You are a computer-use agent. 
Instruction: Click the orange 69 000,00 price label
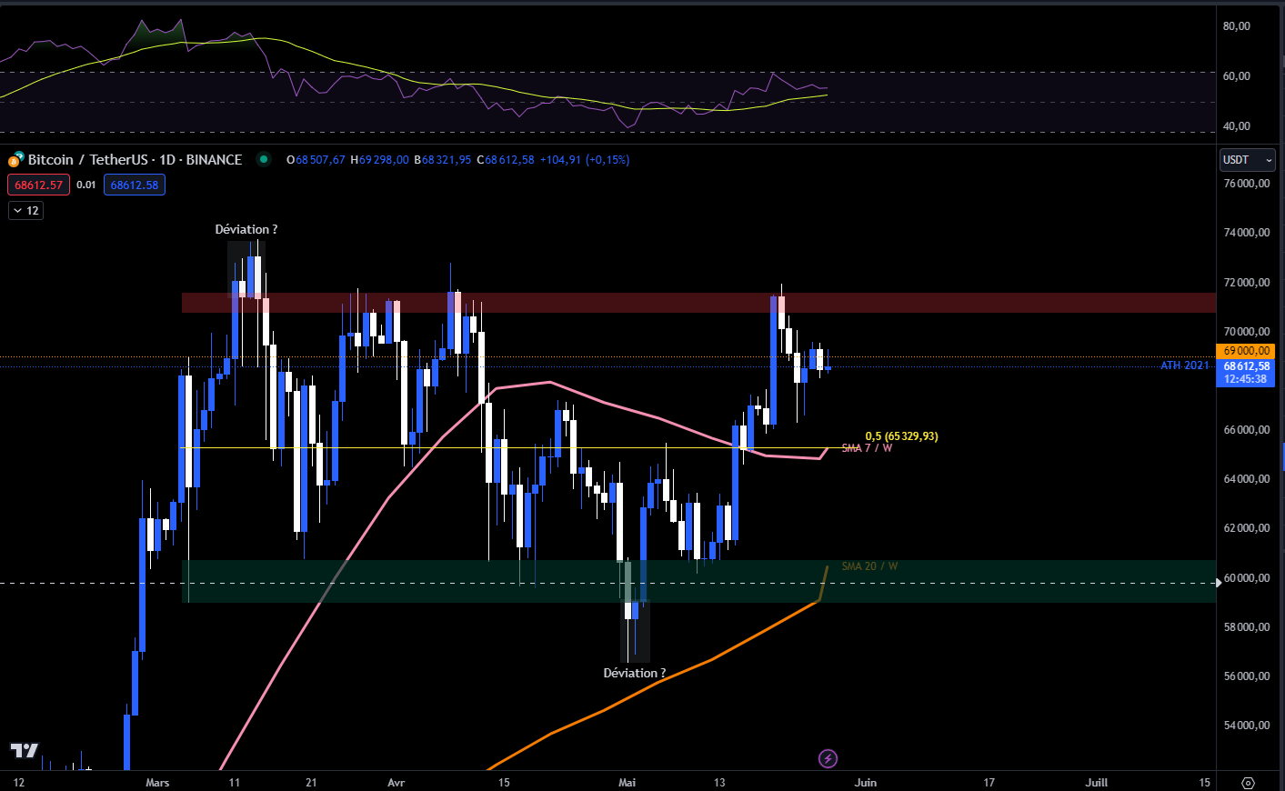pyautogui.click(x=1246, y=350)
